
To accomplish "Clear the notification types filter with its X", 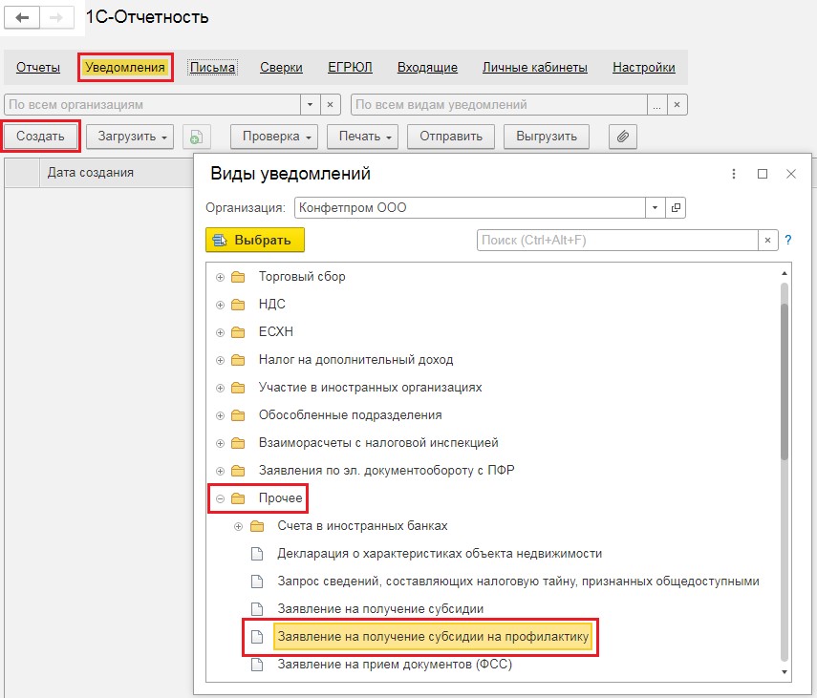I will (x=677, y=105).
